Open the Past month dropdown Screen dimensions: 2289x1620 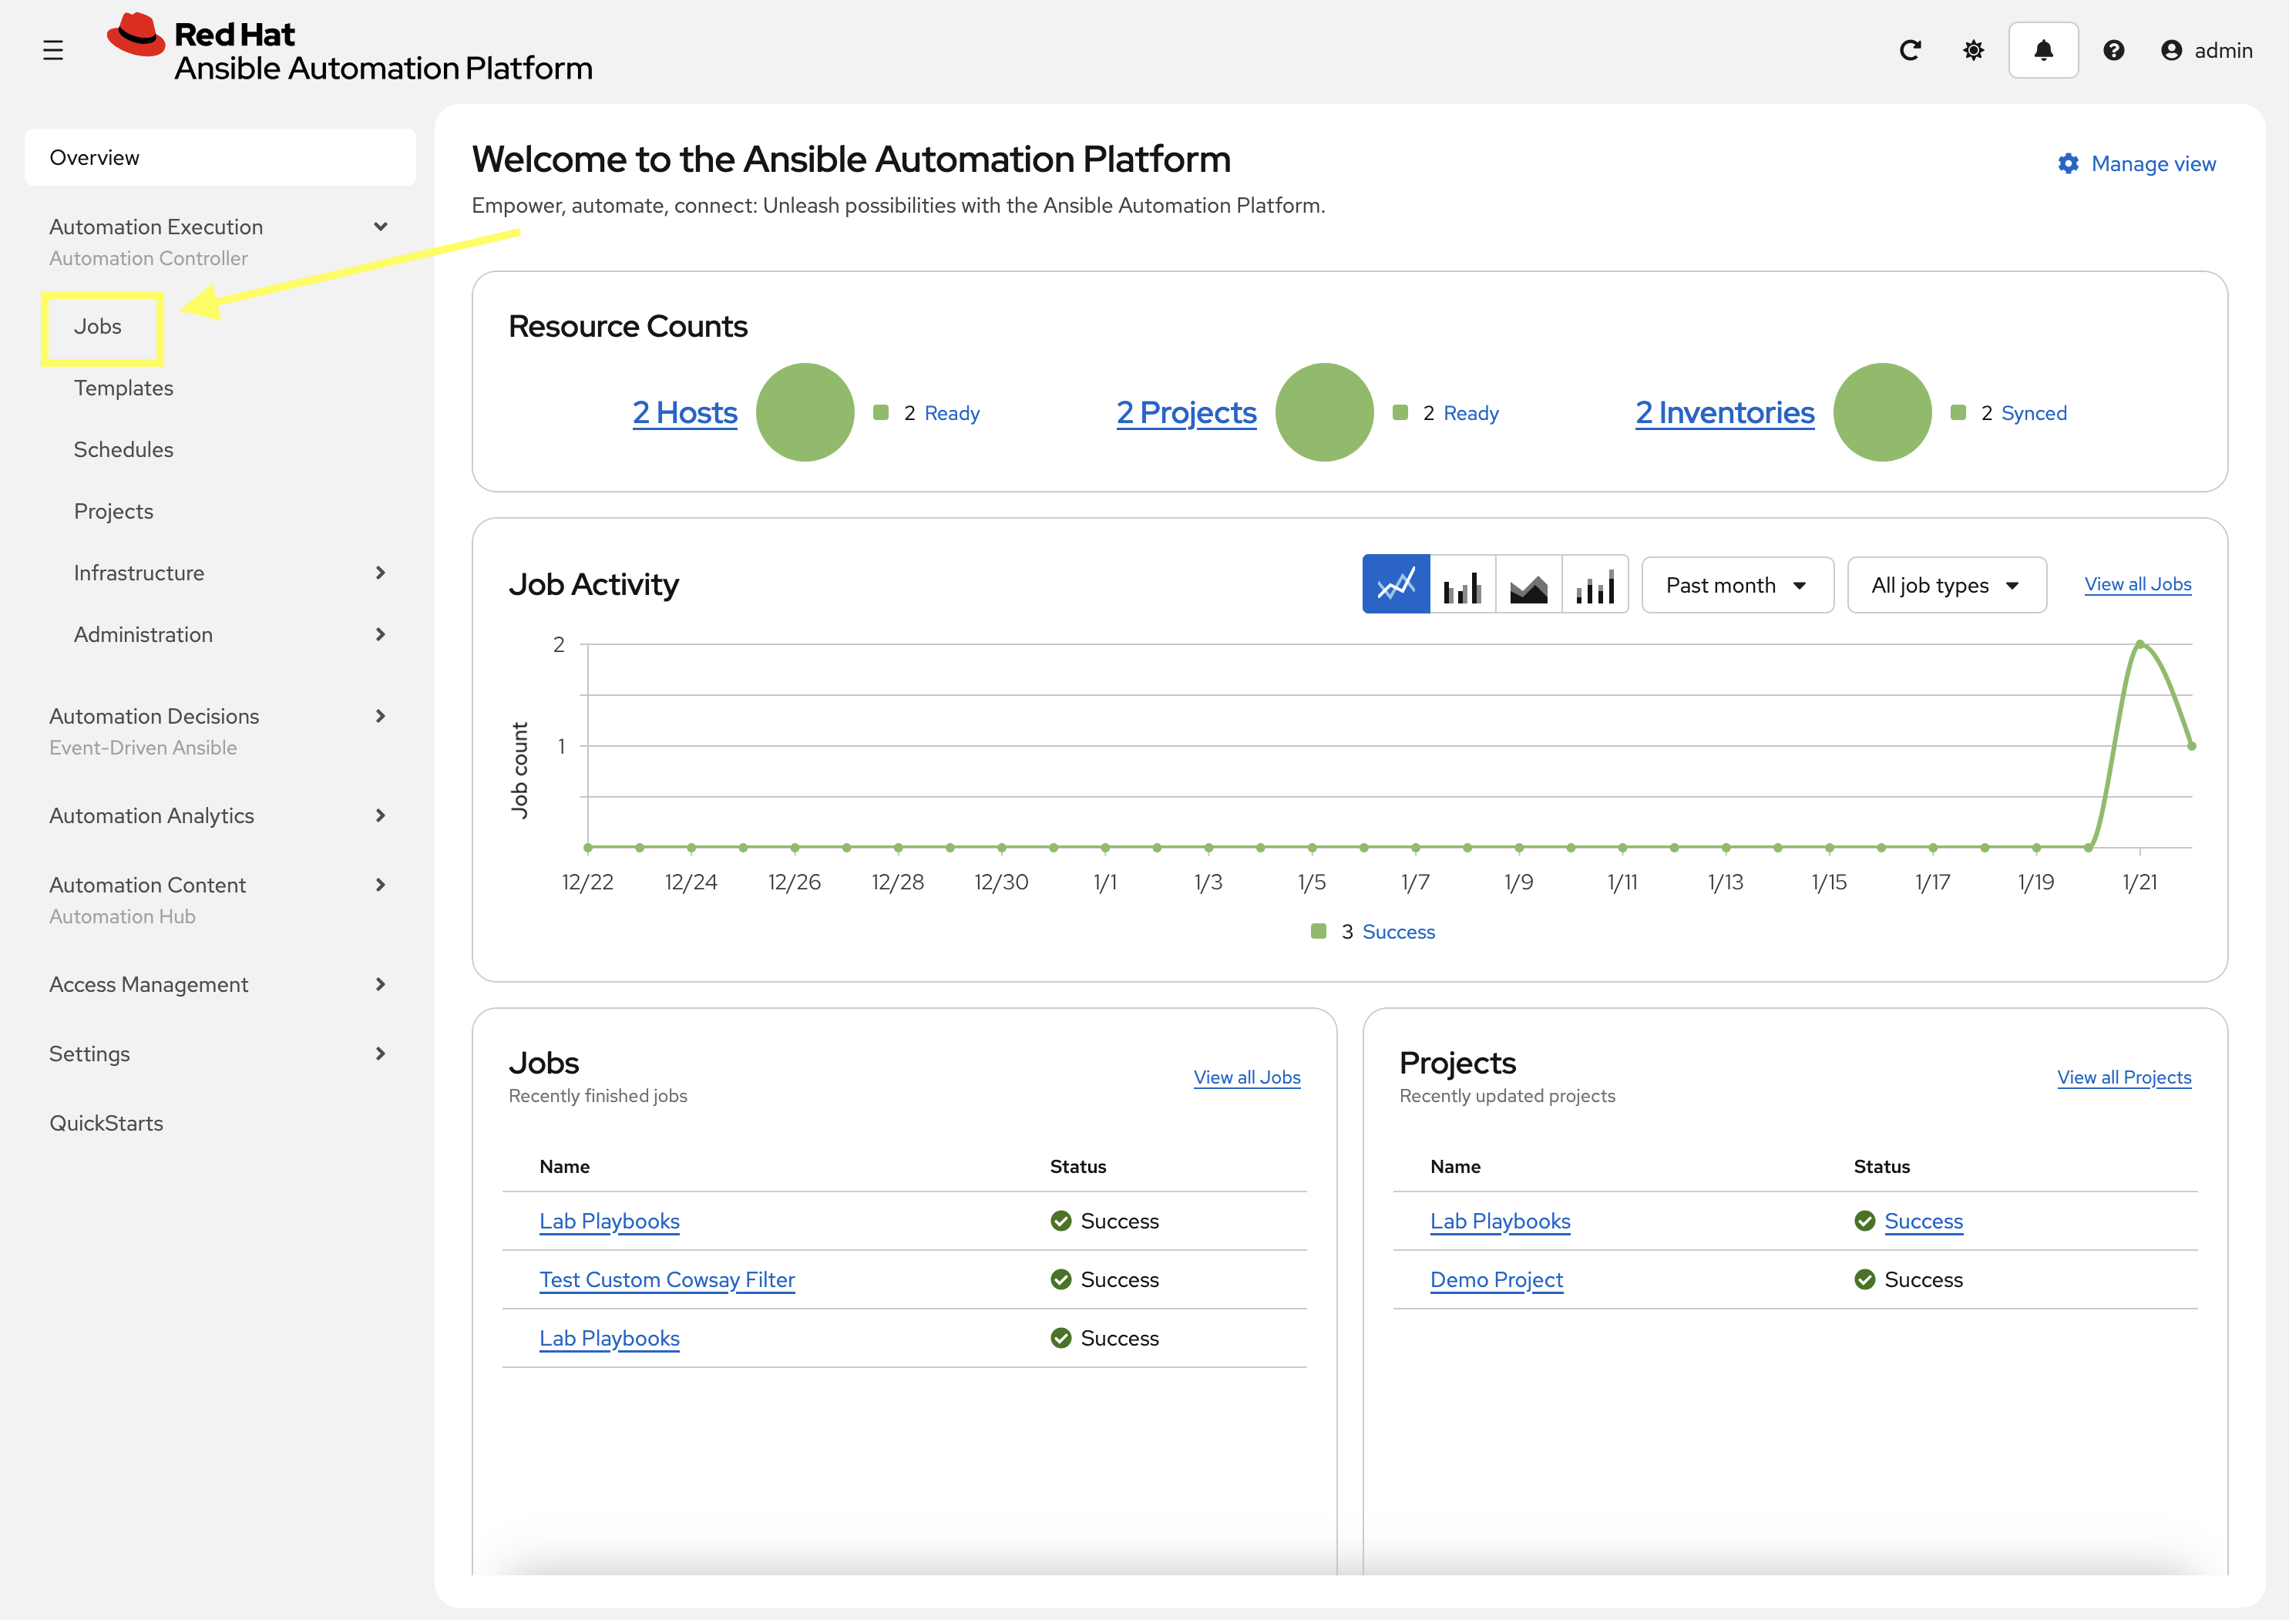tap(1736, 584)
